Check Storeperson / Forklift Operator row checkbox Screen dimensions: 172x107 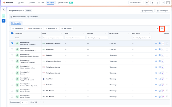(x=12, y=55)
